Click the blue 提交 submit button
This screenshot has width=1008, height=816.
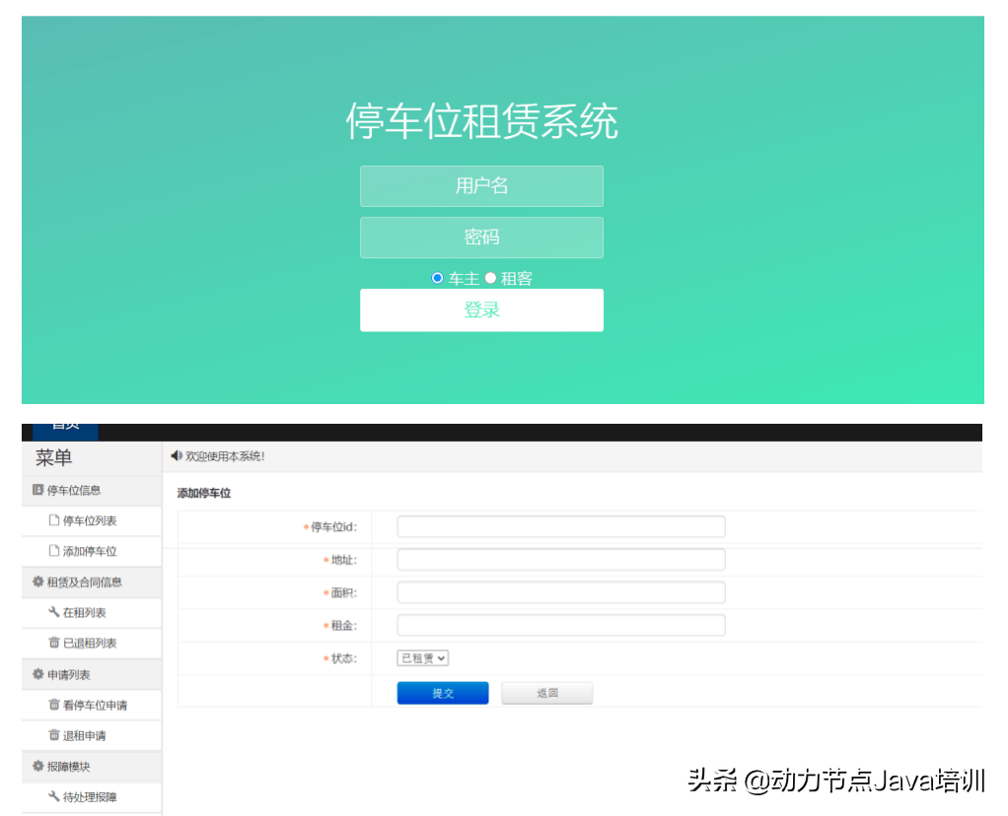pos(442,692)
